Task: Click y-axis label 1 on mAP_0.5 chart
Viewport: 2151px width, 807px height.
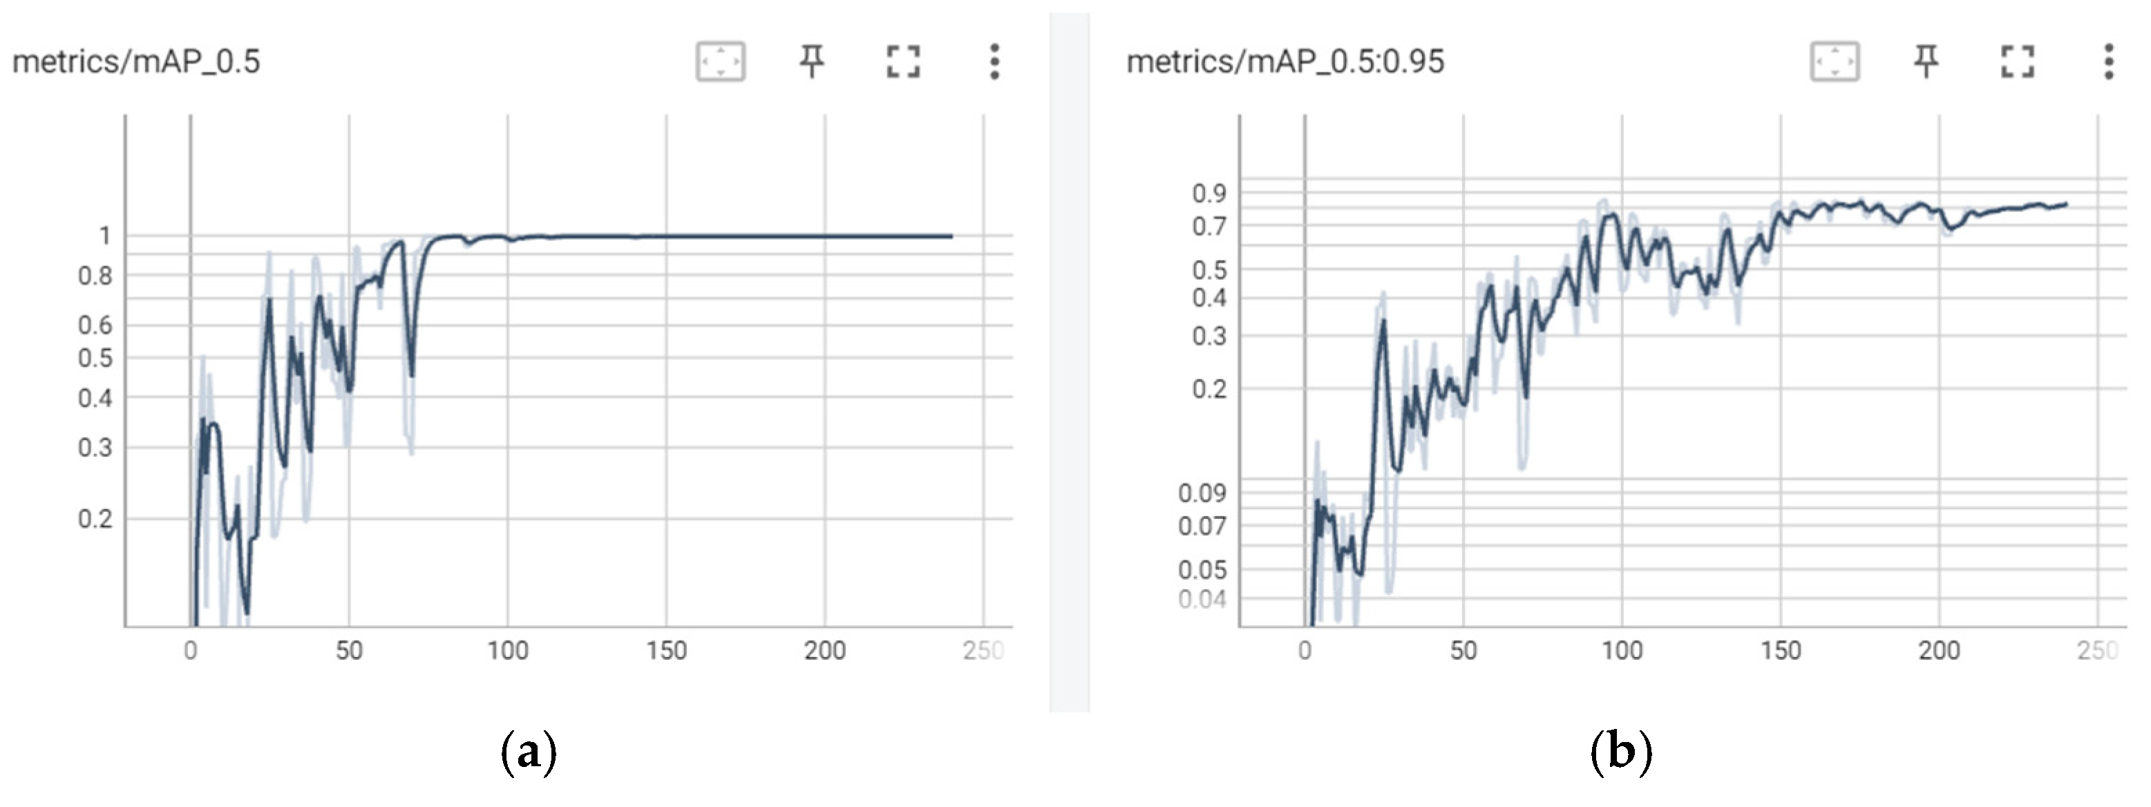Action: click(x=104, y=236)
